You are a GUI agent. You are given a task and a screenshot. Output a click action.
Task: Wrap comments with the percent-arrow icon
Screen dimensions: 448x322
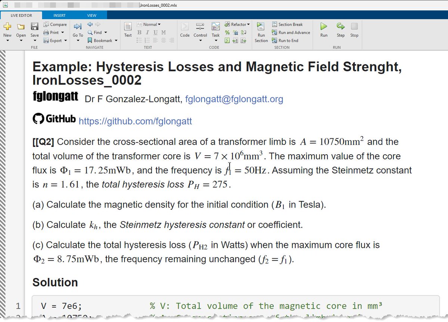coord(243,32)
